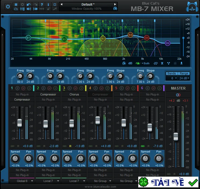Mute band 1

point(23,88)
